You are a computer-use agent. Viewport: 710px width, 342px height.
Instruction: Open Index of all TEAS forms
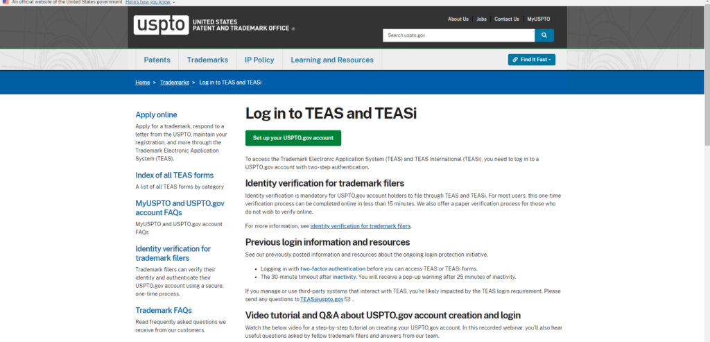(174, 176)
